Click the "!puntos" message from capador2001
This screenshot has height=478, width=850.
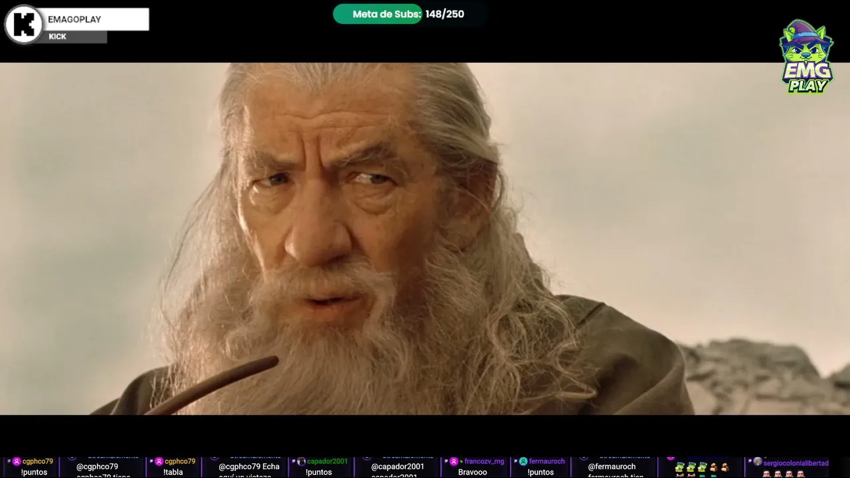319,472
